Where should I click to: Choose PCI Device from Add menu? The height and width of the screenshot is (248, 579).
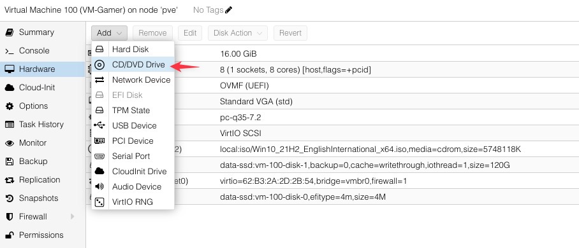pyautogui.click(x=133, y=141)
